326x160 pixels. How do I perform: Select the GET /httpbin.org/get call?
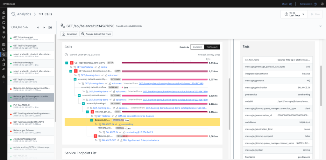click(31, 38)
